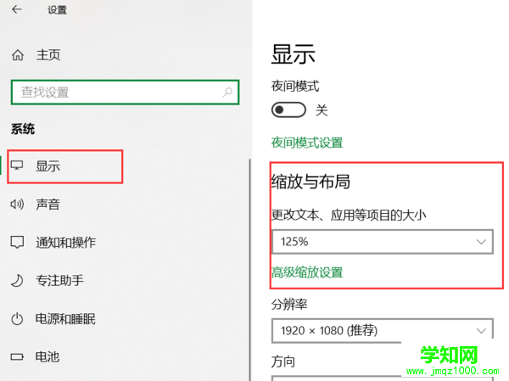This screenshot has height=381, width=509.
Task: Open 夜间模式设置 link
Action: [307, 143]
